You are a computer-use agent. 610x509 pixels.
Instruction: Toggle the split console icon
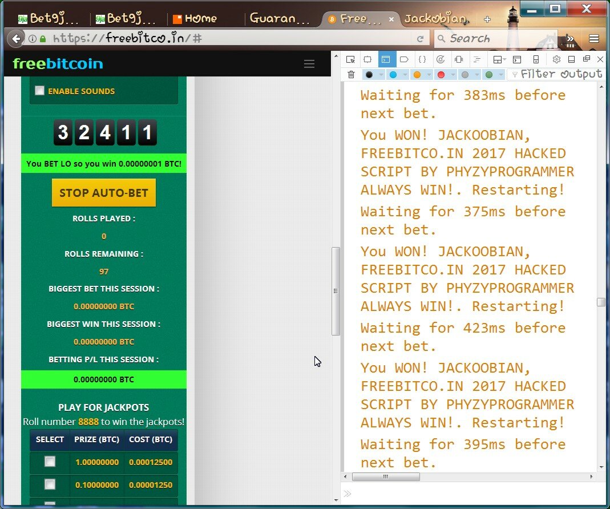coord(517,59)
